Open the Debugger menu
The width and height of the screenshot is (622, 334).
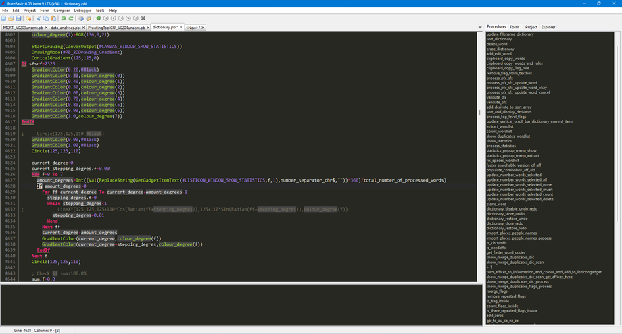coord(82,11)
